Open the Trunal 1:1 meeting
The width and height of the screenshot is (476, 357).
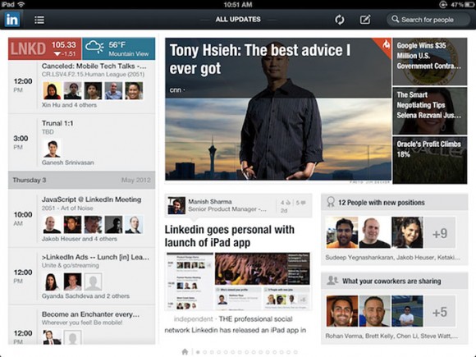82,143
